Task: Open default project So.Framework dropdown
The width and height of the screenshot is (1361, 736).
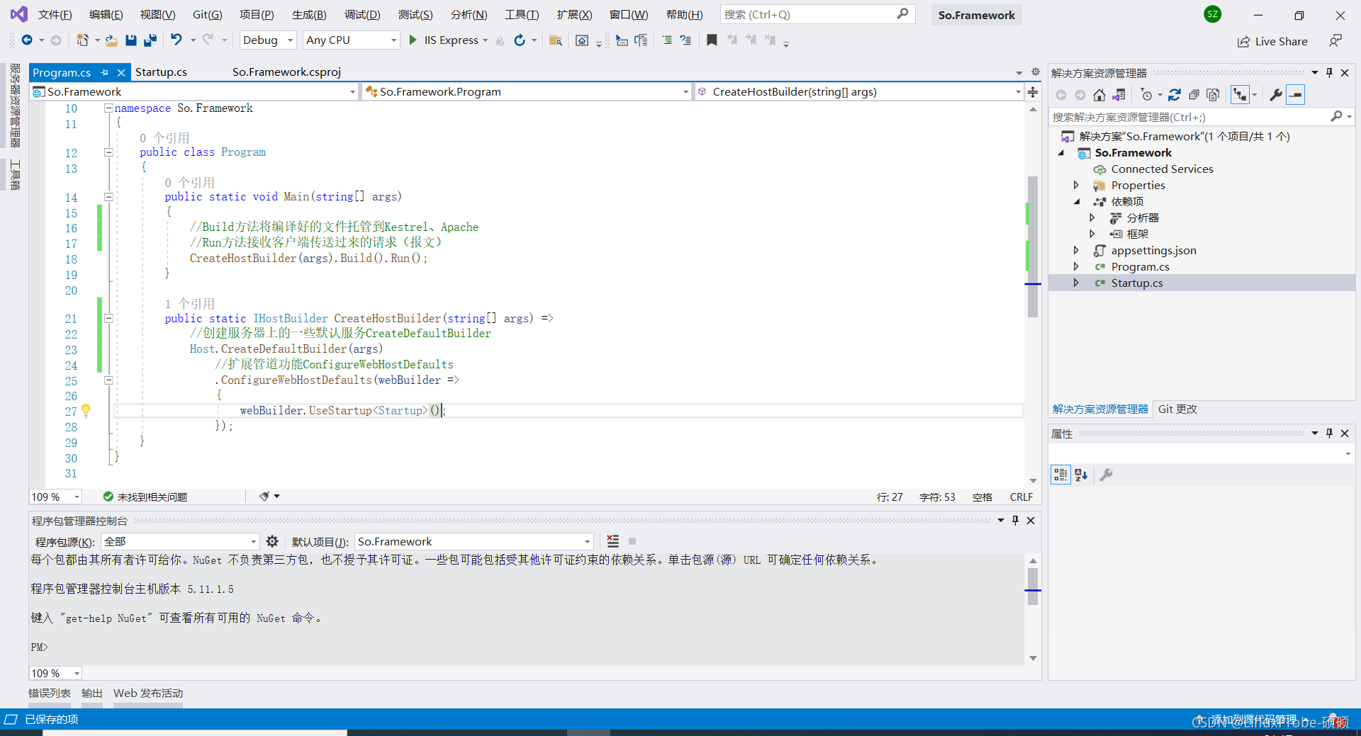Action: point(474,542)
